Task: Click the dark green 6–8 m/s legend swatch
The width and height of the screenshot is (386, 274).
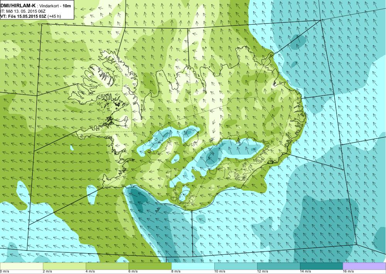Action: (x=150, y=266)
